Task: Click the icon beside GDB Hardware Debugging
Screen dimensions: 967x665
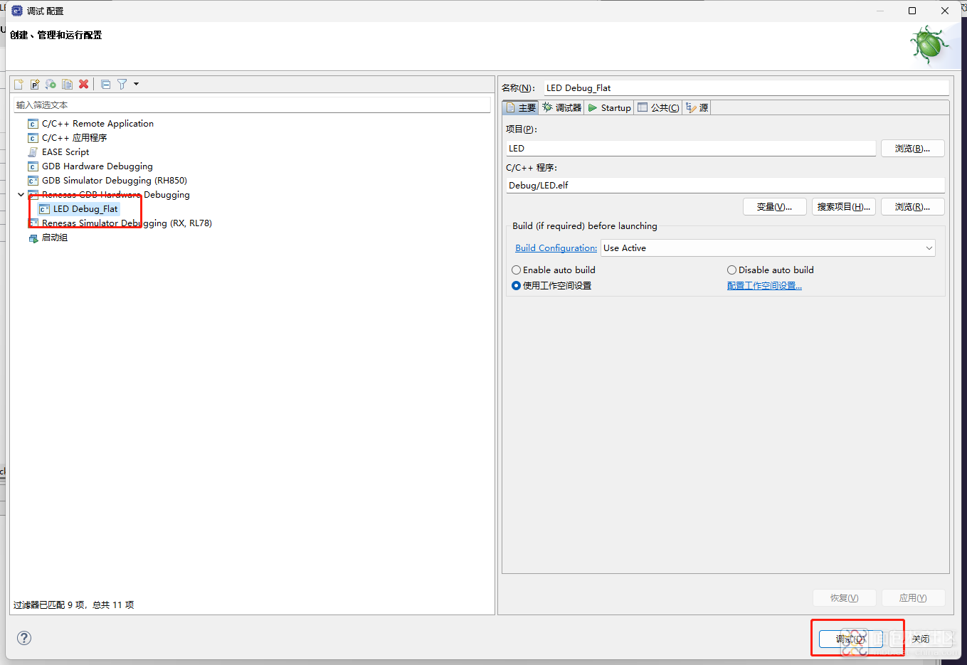Action: point(33,166)
